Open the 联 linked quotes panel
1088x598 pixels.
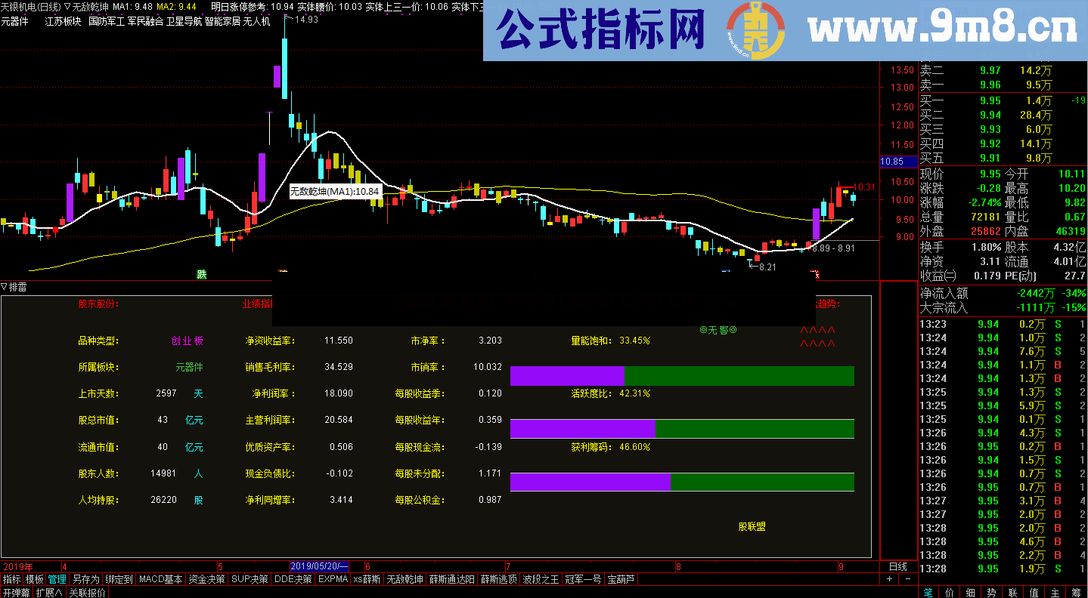[1012, 592]
